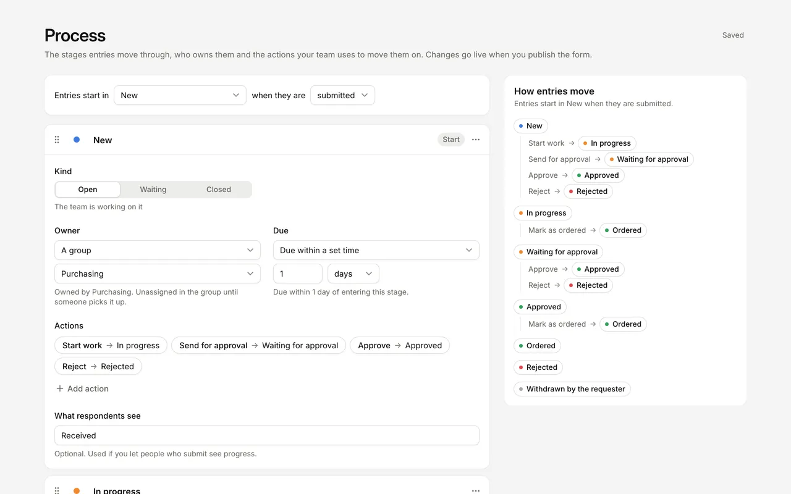Add a new action with 'Add action'

coord(82,388)
